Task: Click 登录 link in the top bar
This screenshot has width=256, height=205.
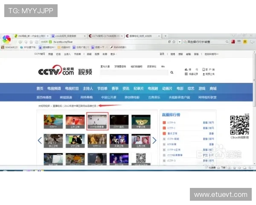Action: [162, 54]
